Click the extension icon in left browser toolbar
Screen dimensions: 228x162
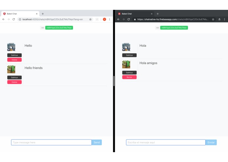click(x=97, y=19)
